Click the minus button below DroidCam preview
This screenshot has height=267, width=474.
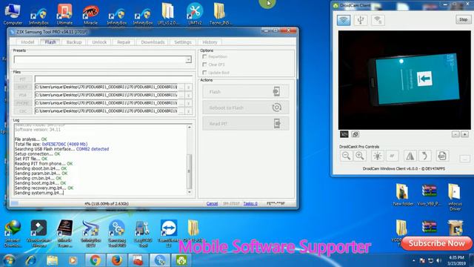pyautogui.click(x=455, y=134)
